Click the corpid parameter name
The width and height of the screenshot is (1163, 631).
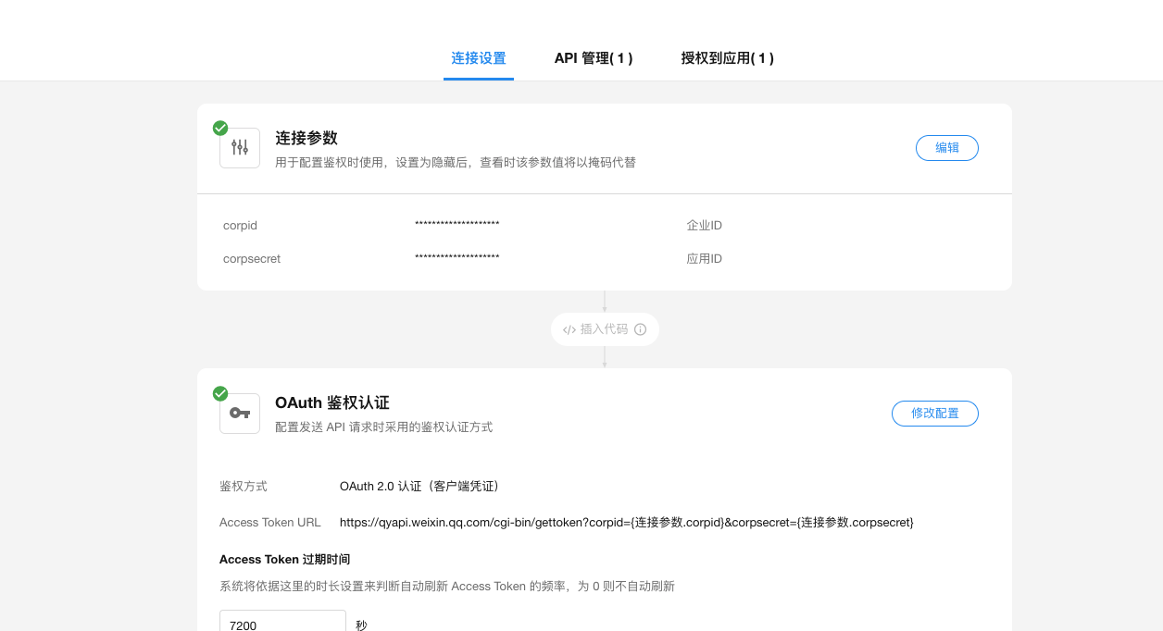[x=240, y=226]
